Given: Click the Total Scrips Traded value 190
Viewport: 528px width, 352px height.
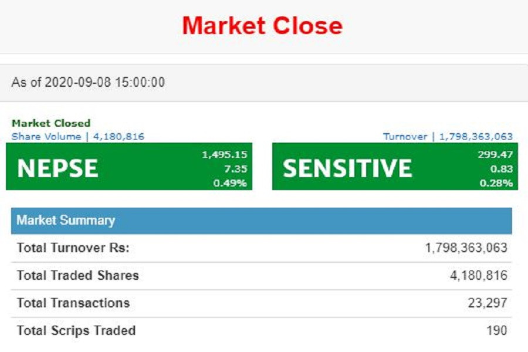Looking at the screenshot, I should click(x=496, y=330).
